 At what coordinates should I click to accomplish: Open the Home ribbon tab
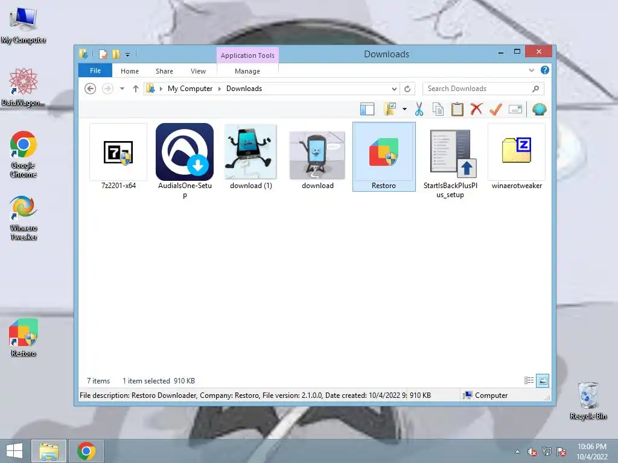click(x=130, y=71)
